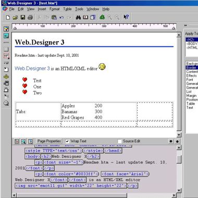Open the Table menu
This screenshot has width=198, height=198.
click(67, 9)
